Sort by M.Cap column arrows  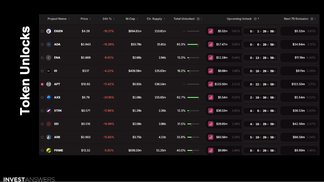click(137, 19)
